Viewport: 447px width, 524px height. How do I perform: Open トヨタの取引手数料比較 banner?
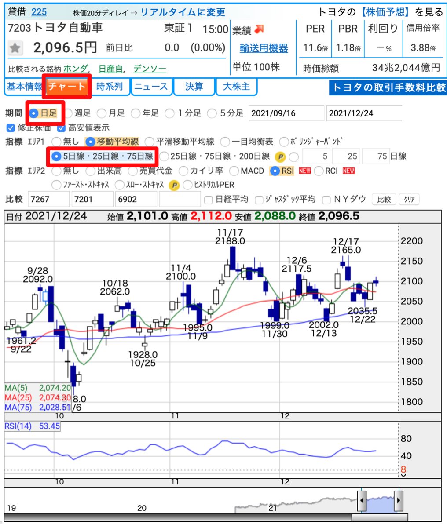[388, 88]
